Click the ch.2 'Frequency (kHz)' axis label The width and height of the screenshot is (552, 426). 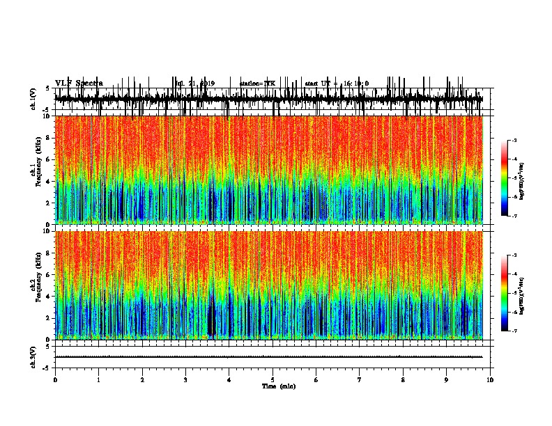click(x=38, y=277)
